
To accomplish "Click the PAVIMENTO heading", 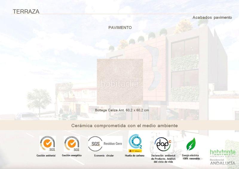I will point(120,27).
